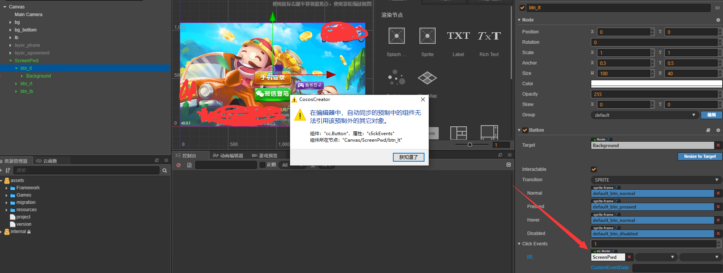Toggle the console regex checkbox
723x273 pixels.
point(262,165)
